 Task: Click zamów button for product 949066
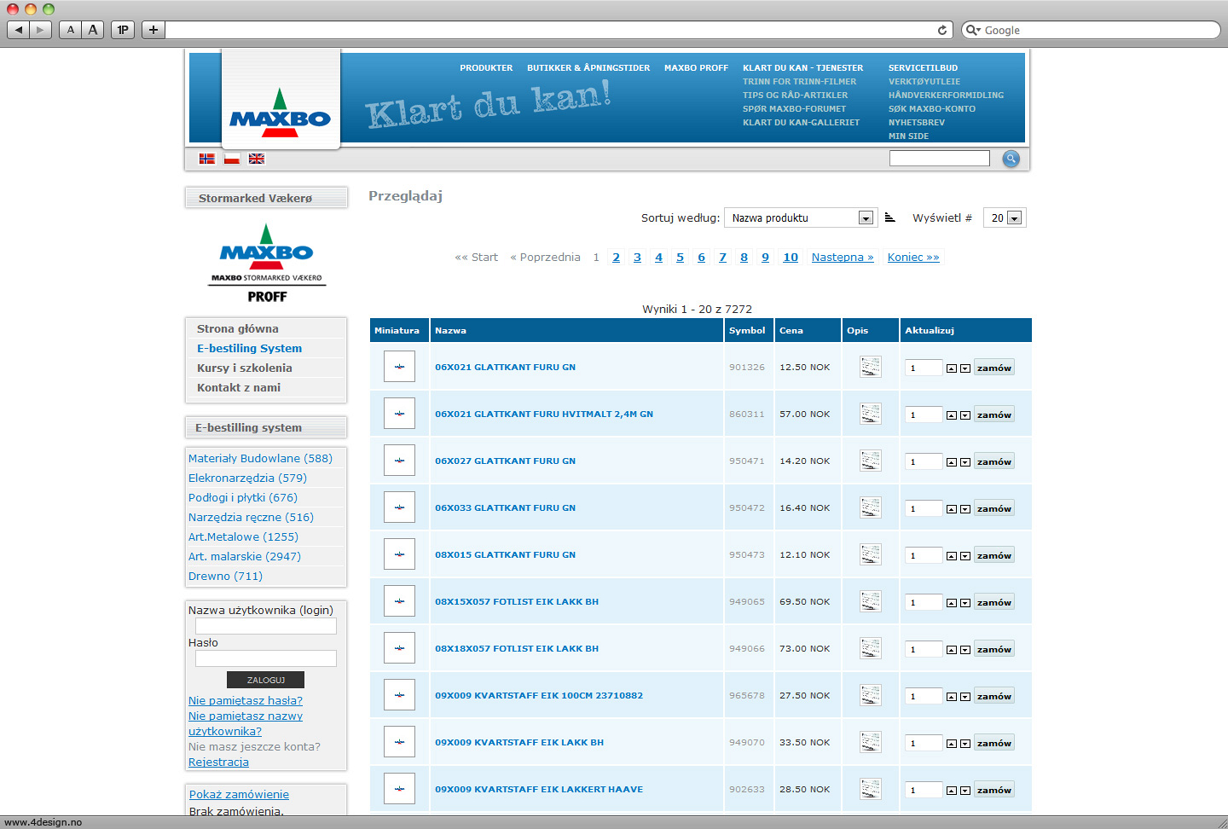click(994, 649)
